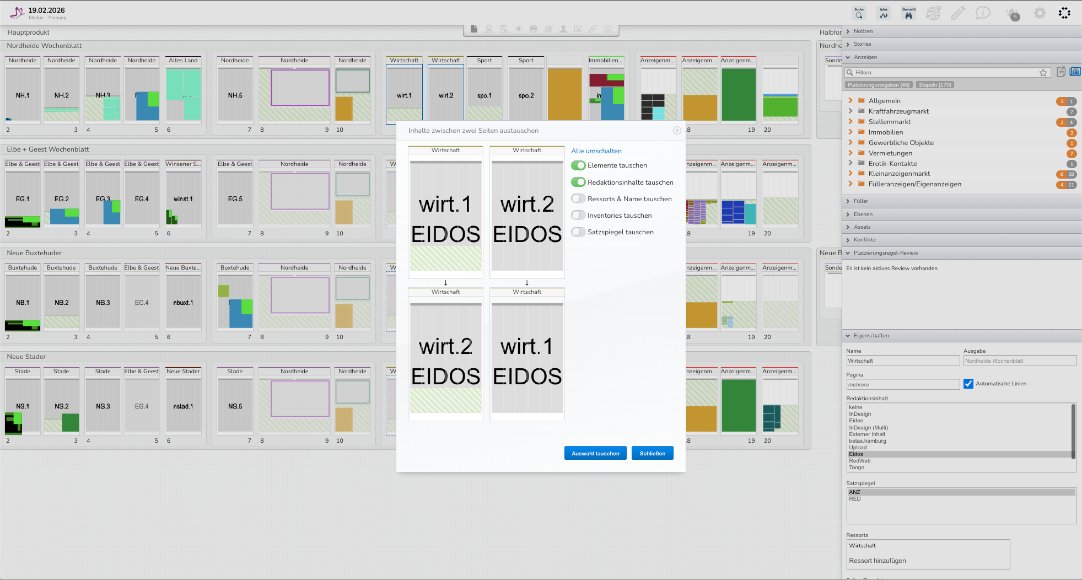
Task: Click the notifications bell with badge 5
Action: 1012,13
